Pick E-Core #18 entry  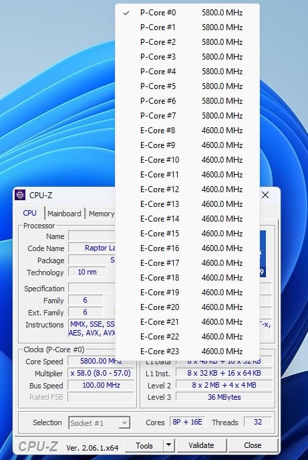[187, 277]
